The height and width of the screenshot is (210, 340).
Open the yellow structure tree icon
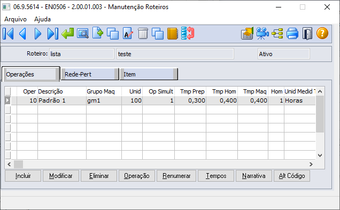pyautogui.click(x=277, y=34)
